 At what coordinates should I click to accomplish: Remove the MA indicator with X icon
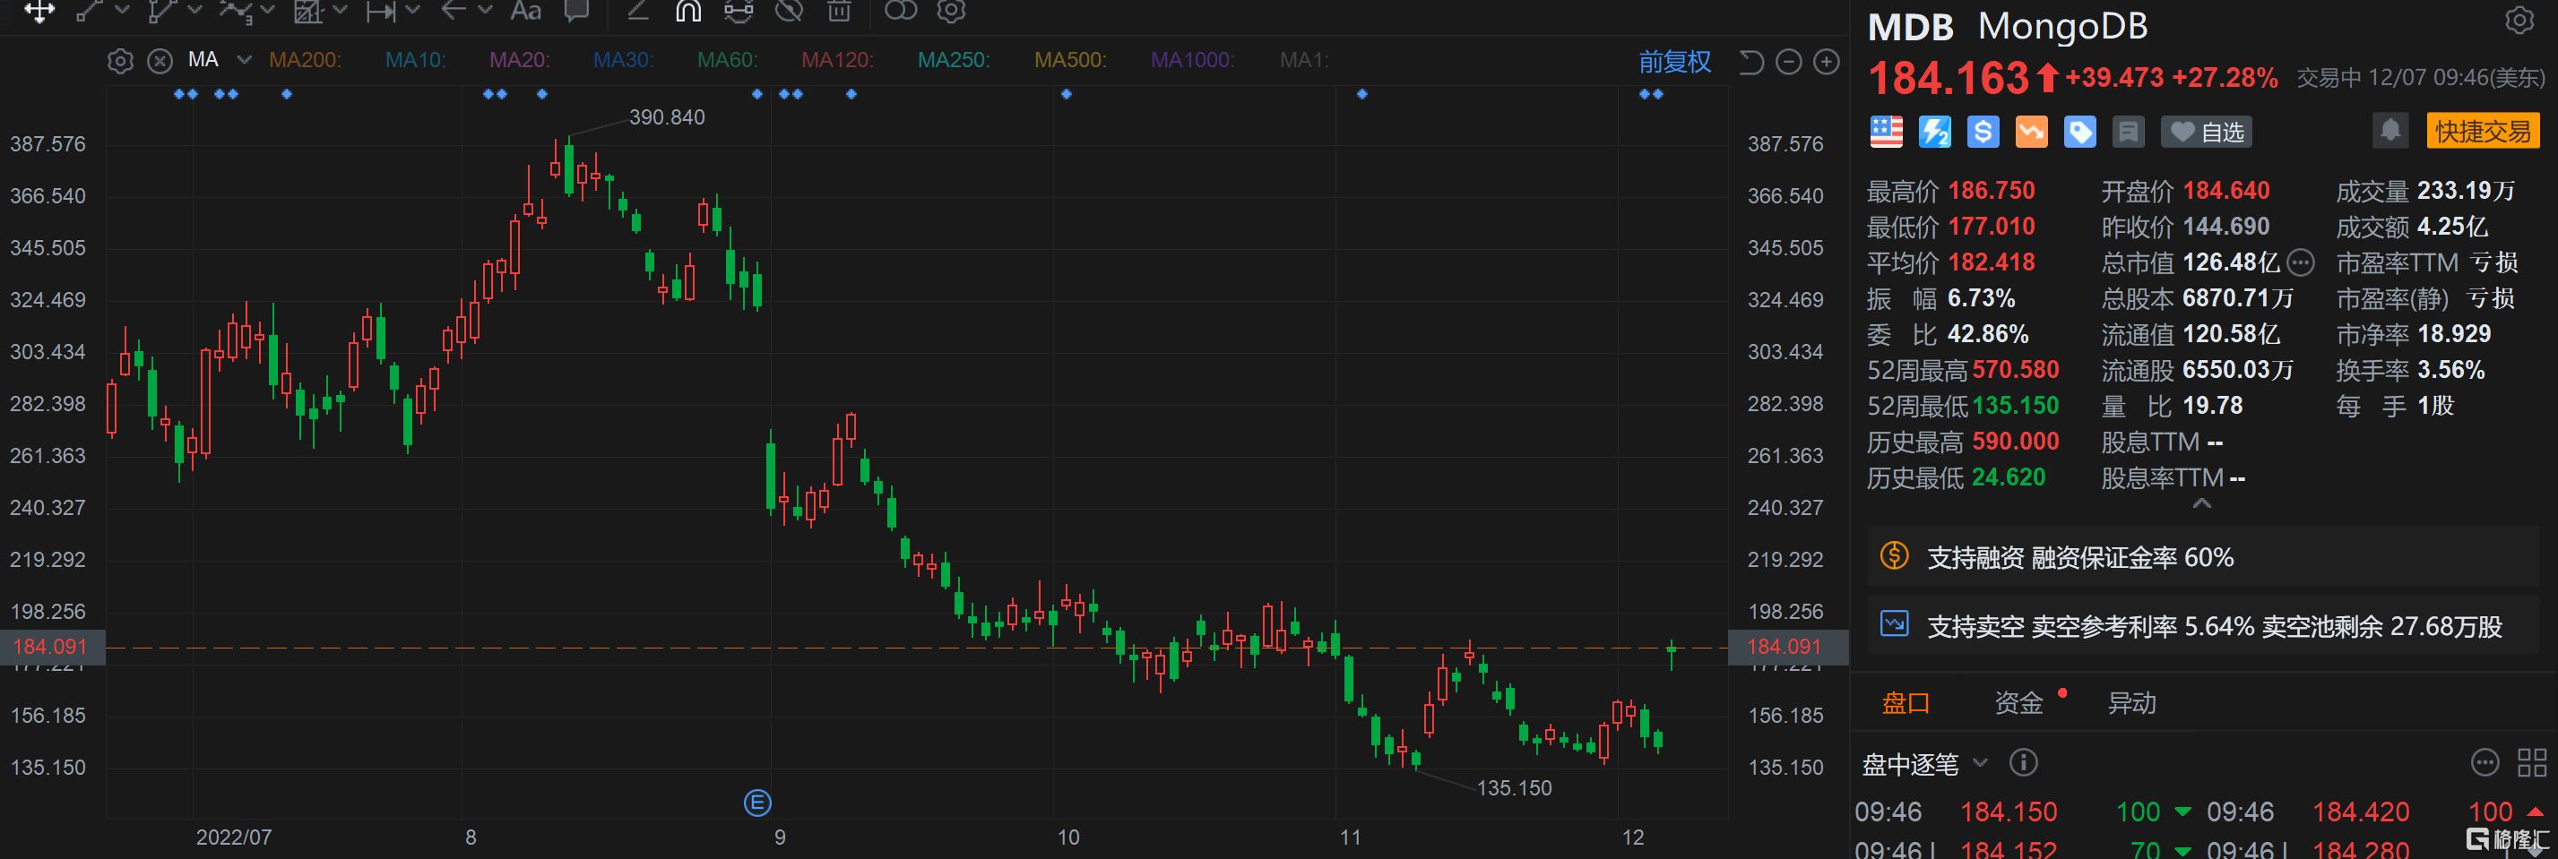point(160,62)
